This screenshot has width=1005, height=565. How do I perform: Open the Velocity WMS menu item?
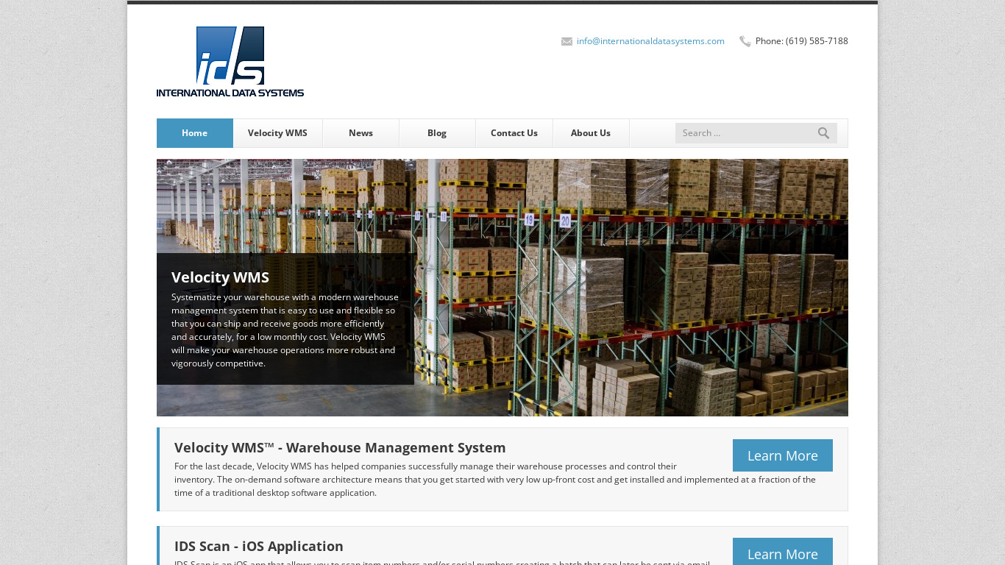point(277,133)
